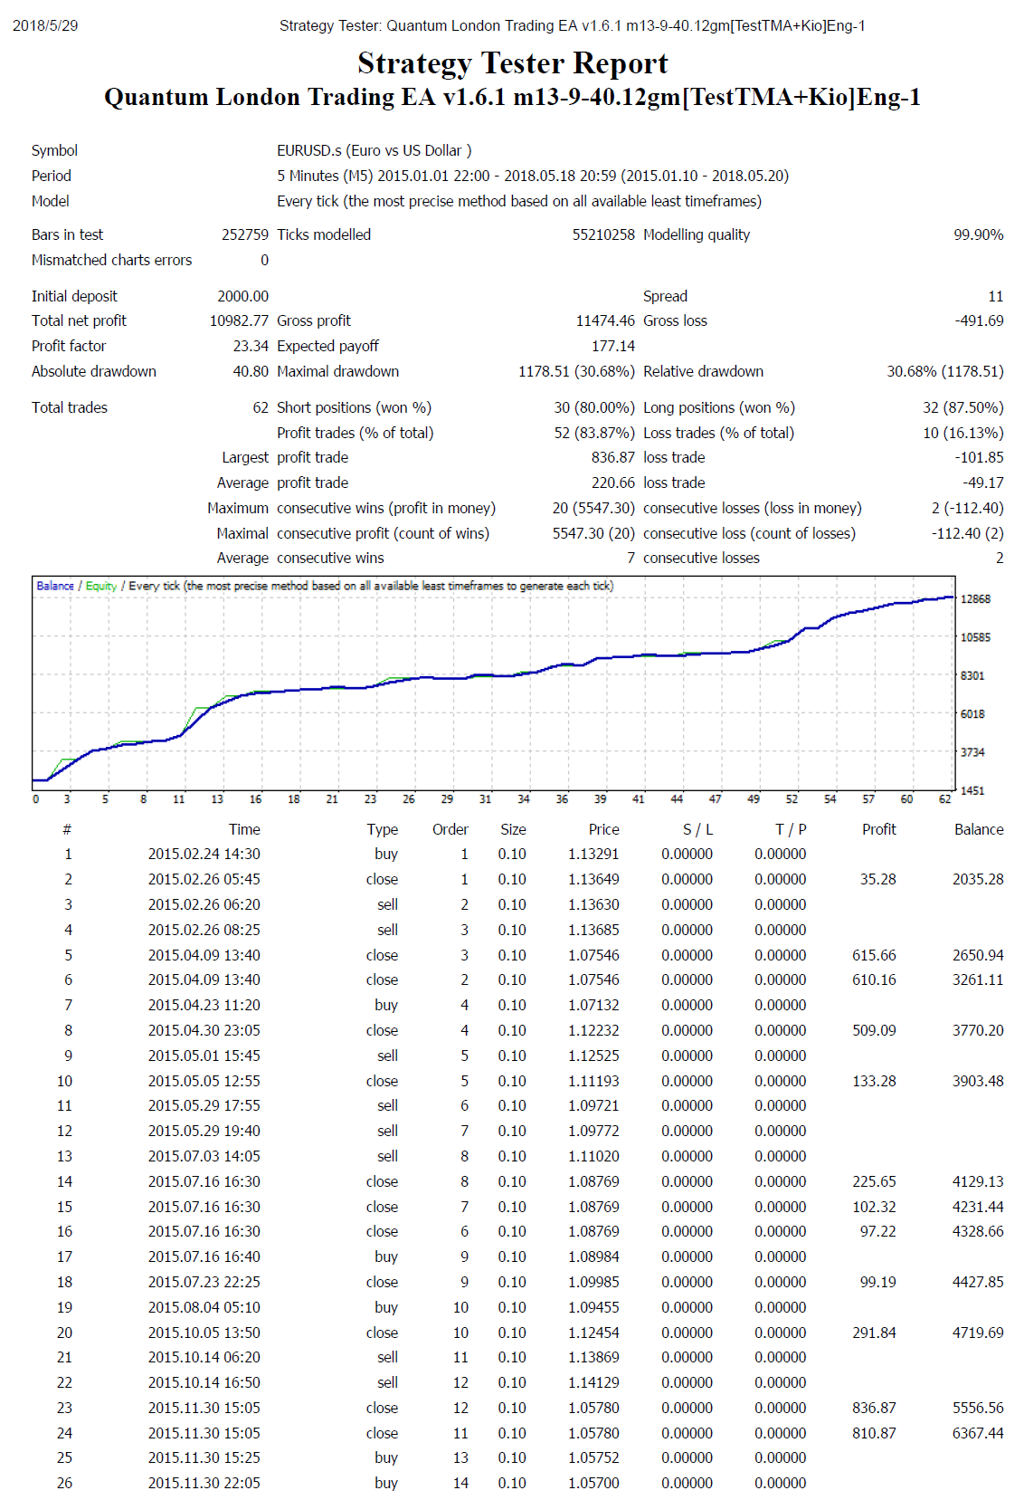
Task: Click the date 2018/5/29 in header
Action: (45, 25)
